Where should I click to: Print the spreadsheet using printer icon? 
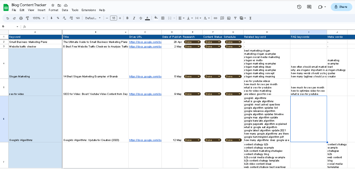pos(21,18)
